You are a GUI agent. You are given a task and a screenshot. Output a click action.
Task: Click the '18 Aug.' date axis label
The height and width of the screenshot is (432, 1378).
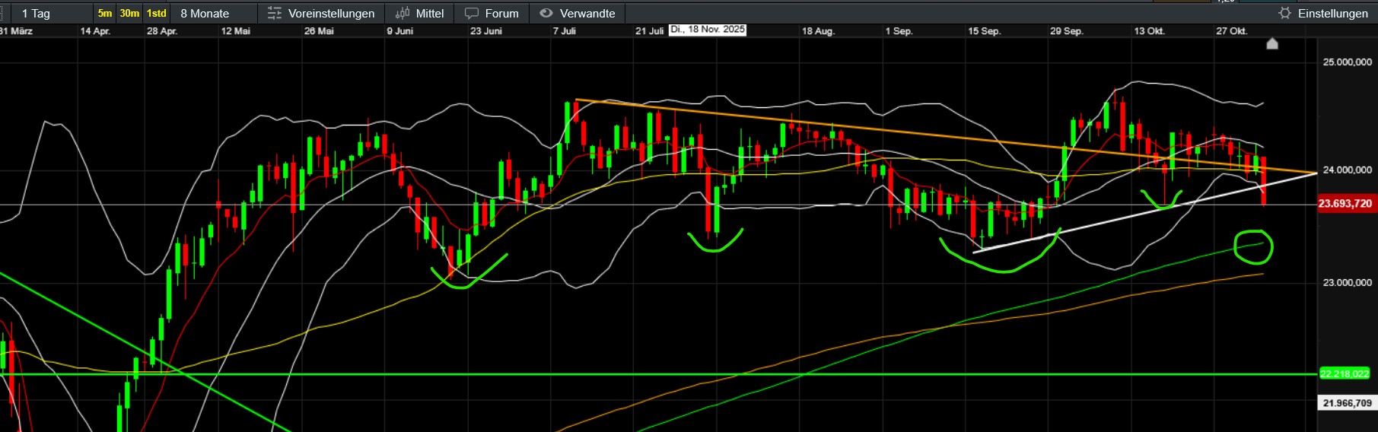(x=818, y=31)
